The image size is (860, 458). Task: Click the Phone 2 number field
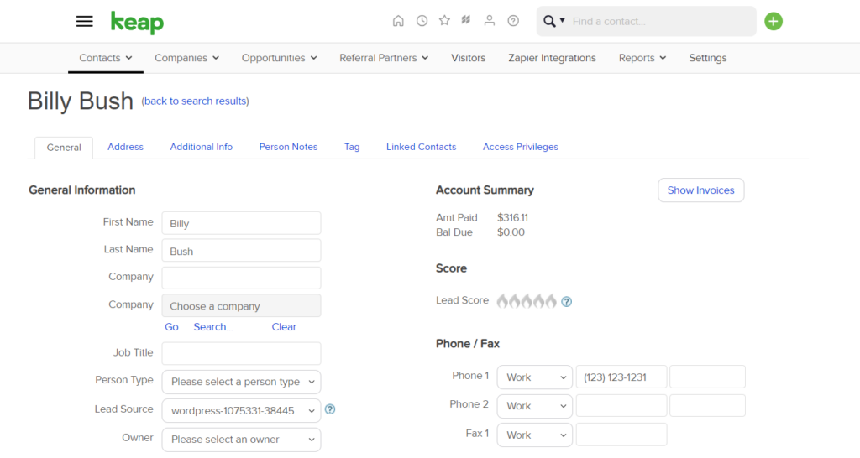click(x=621, y=406)
